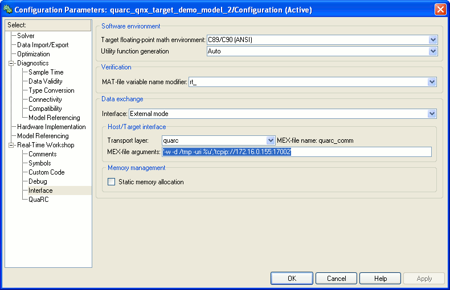450x290 pixels.
Task: Select top-level Model Referencing node
Action: coord(43,136)
